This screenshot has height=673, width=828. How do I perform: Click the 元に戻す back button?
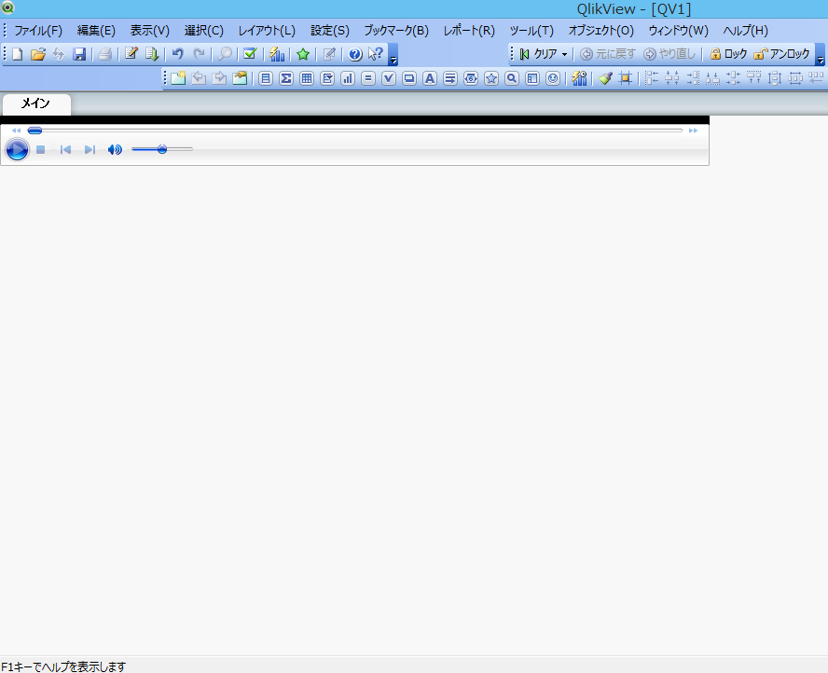coord(607,54)
